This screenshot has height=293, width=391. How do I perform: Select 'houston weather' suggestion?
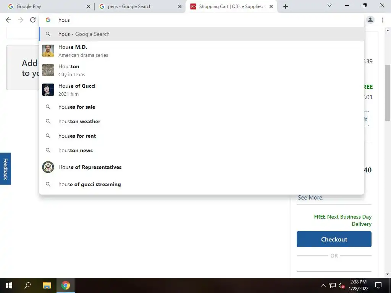pos(202,121)
